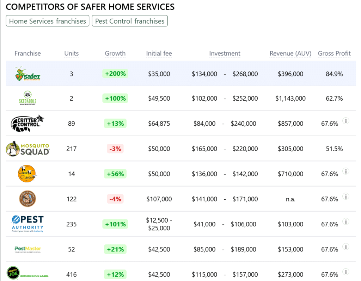Screen dimensions: 361x281
Task: Click the +13% growth badge
Action: [x=115, y=124]
